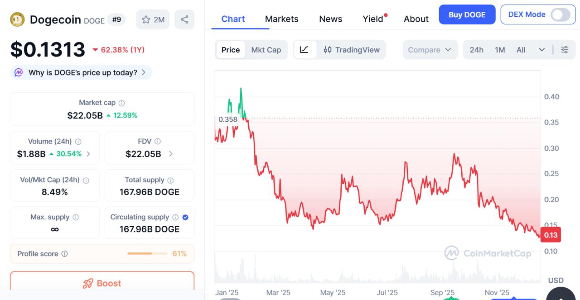Switch to line chart view icon
This screenshot has width=580, height=300.
[304, 50]
